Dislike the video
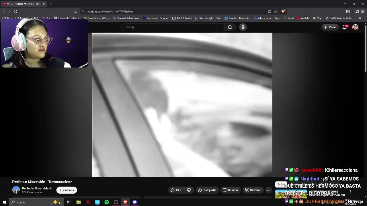The height and width of the screenshot is (206, 367). coord(189,190)
